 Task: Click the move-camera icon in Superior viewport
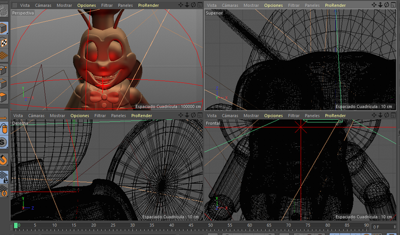pos(374,5)
